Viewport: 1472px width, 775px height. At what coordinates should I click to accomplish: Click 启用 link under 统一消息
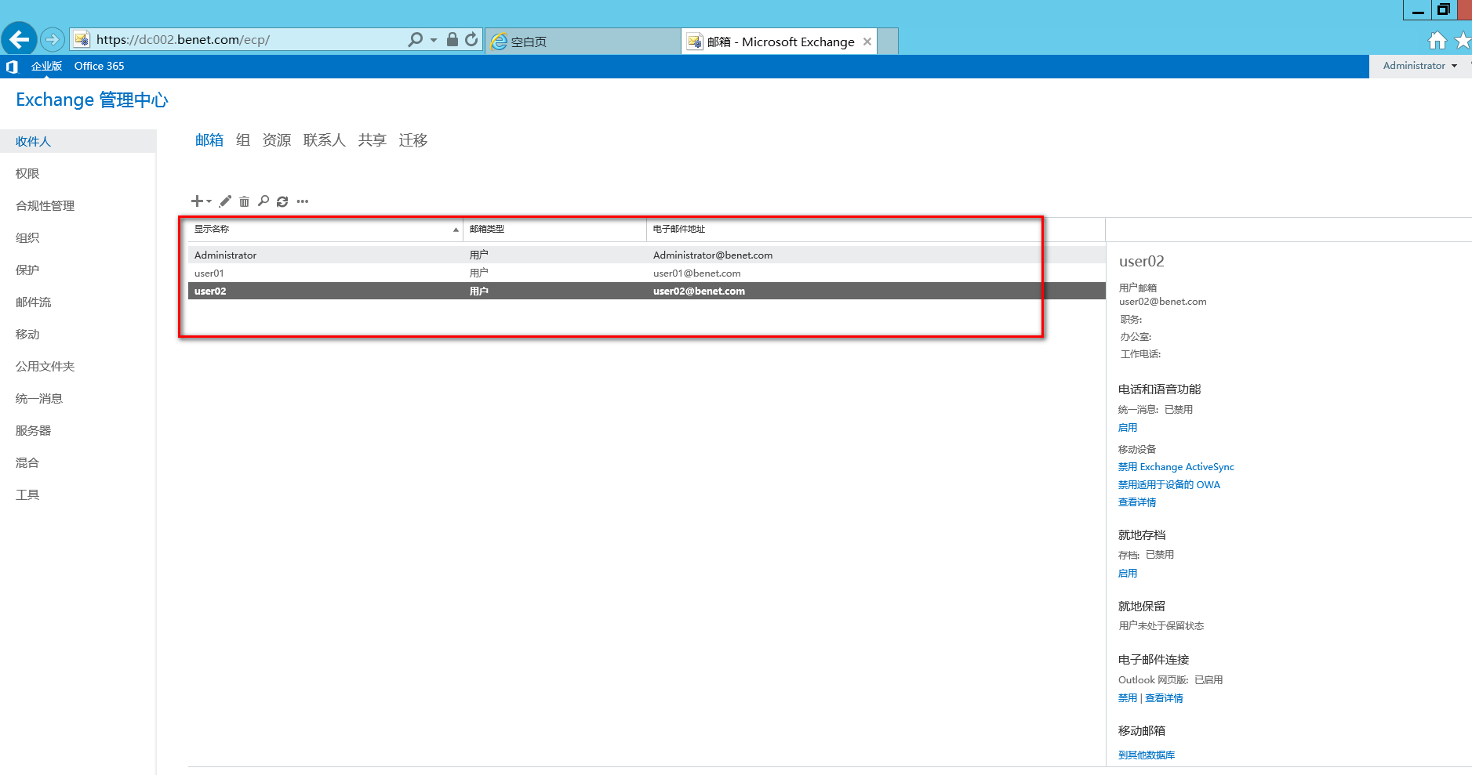click(x=1128, y=428)
